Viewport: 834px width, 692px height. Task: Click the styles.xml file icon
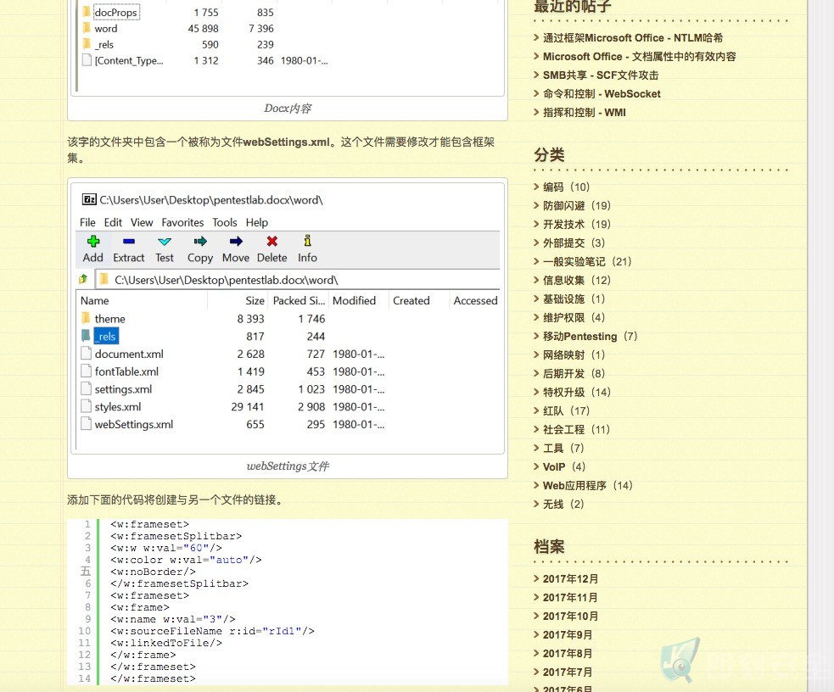[x=86, y=406]
